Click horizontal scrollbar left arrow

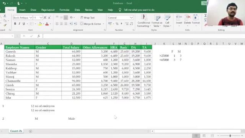(x=152, y=131)
